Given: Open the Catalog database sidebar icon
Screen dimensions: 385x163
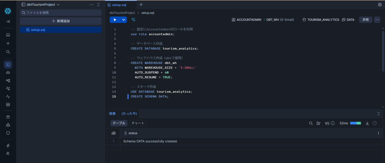Looking at the screenshot, I should [x=8, y=117].
